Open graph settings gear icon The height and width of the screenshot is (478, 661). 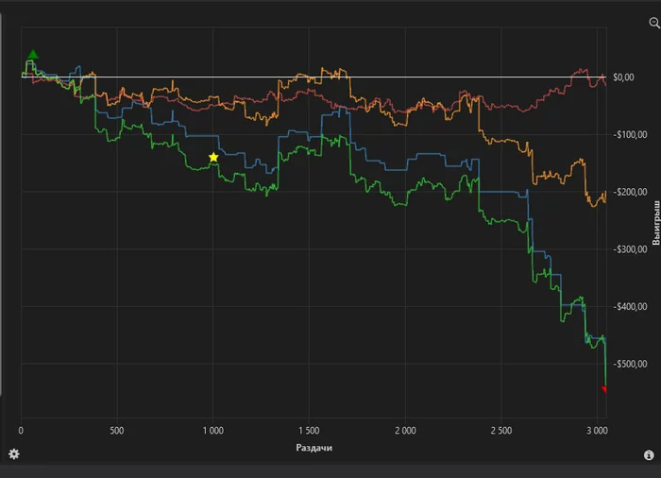[13, 454]
